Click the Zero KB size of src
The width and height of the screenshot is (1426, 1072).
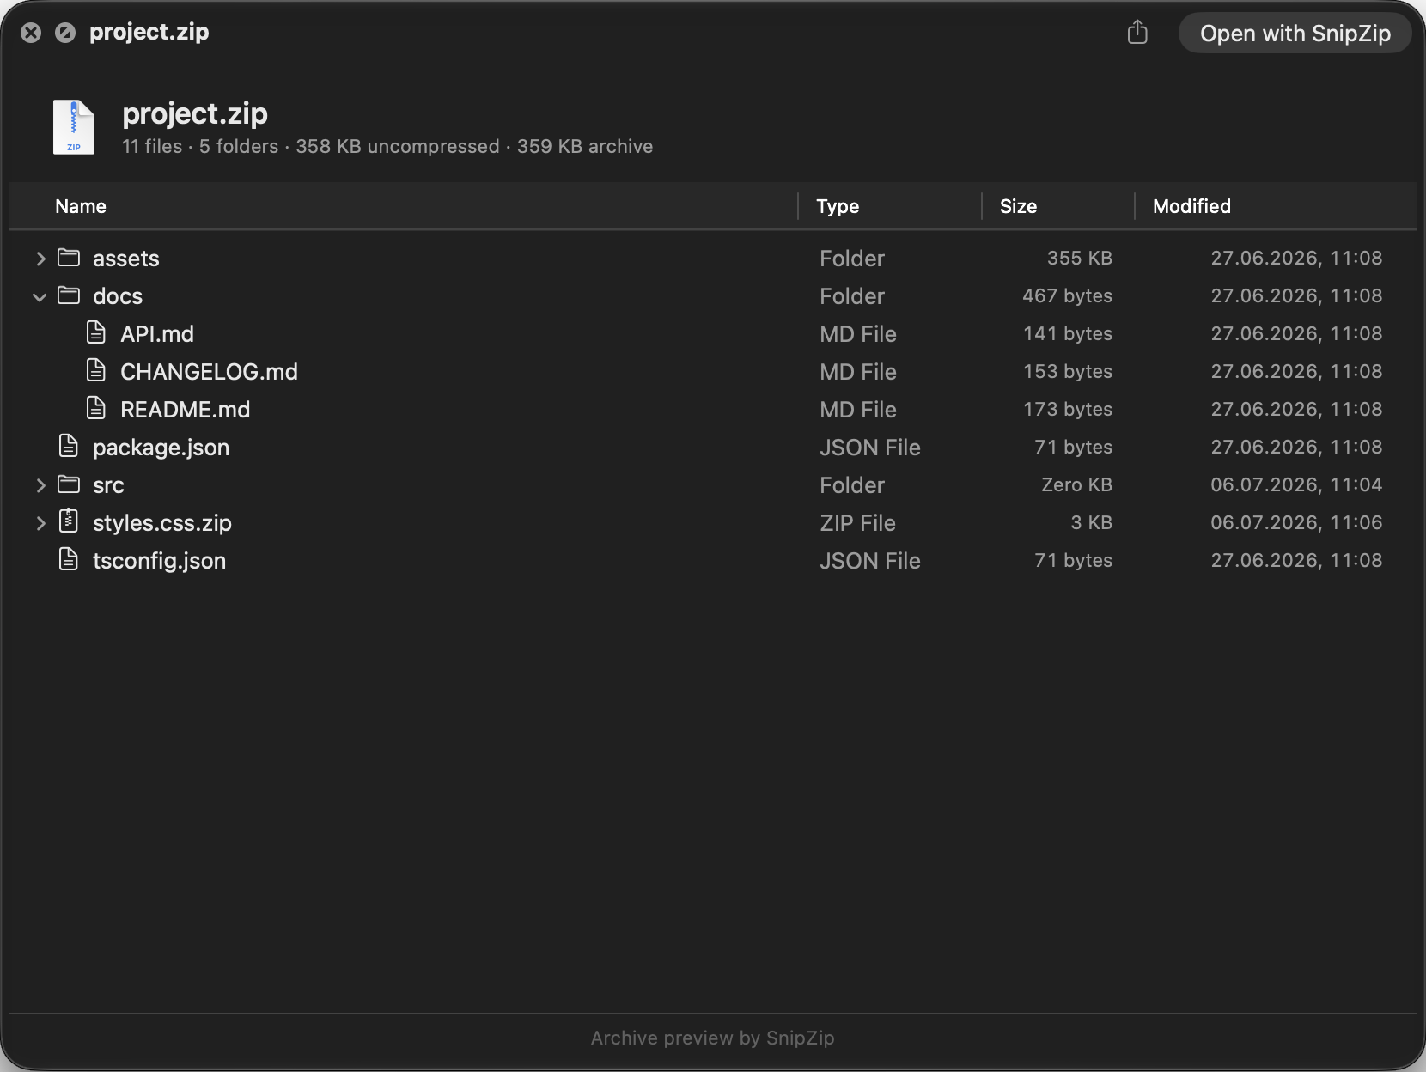click(1076, 484)
